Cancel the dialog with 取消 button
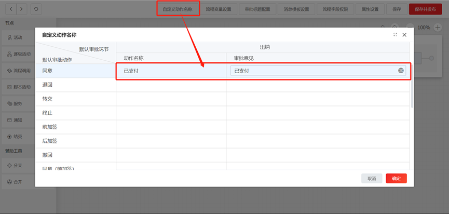The height and width of the screenshot is (214, 449). coord(372,178)
